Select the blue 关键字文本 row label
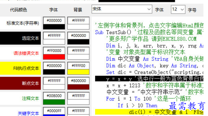208x116 pixels. (20, 112)
